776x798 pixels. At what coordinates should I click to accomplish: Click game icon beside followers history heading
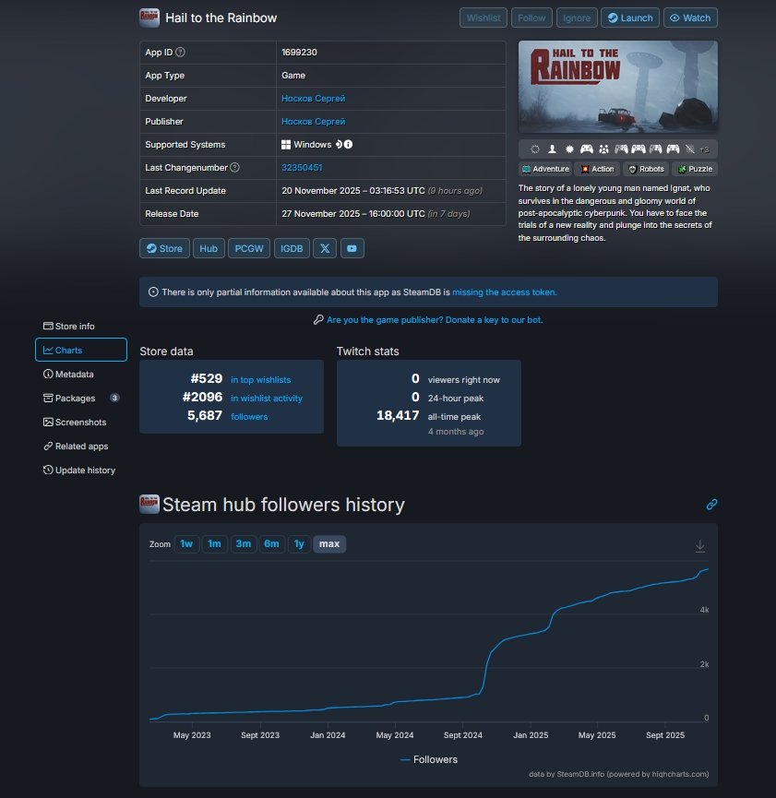pyautogui.click(x=149, y=505)
